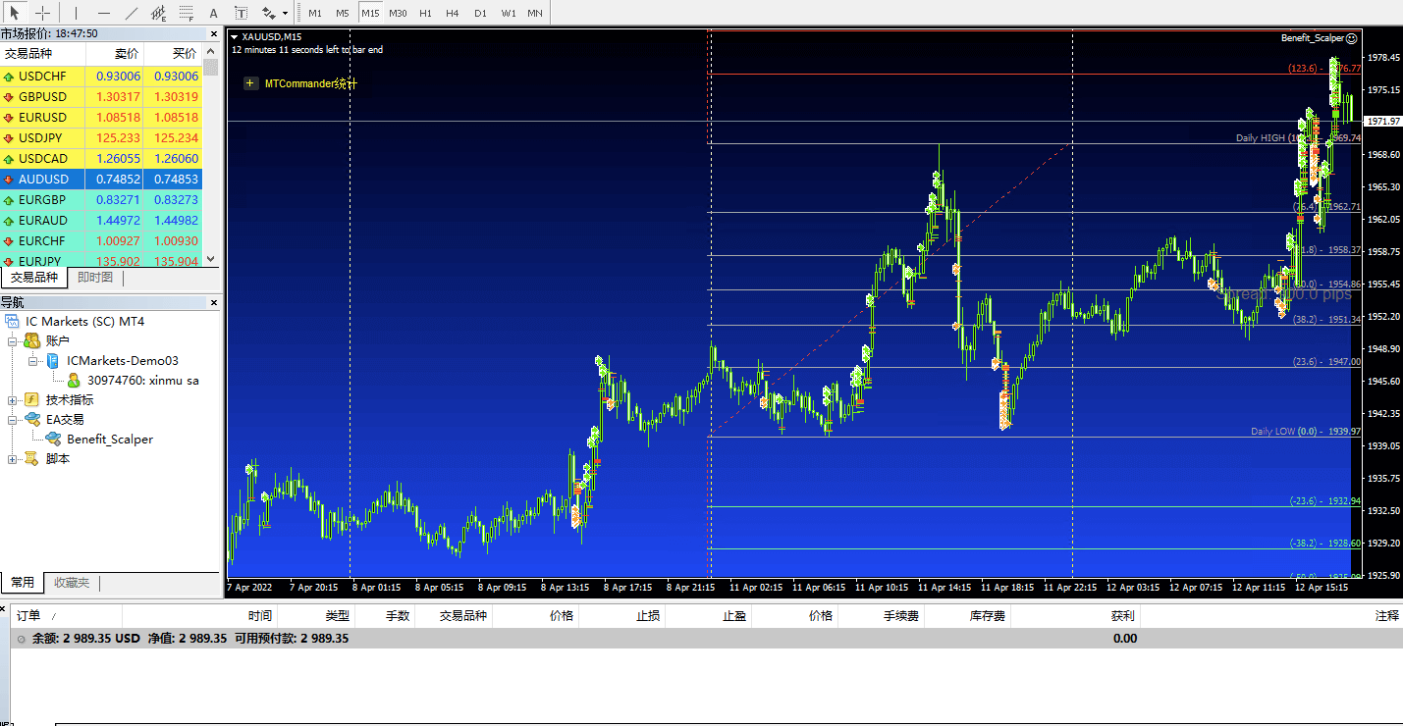Viewport: 1403px width, 726px height.
Task: Select the text label tool
Action: pyautogui.click(x=241, y=13)
